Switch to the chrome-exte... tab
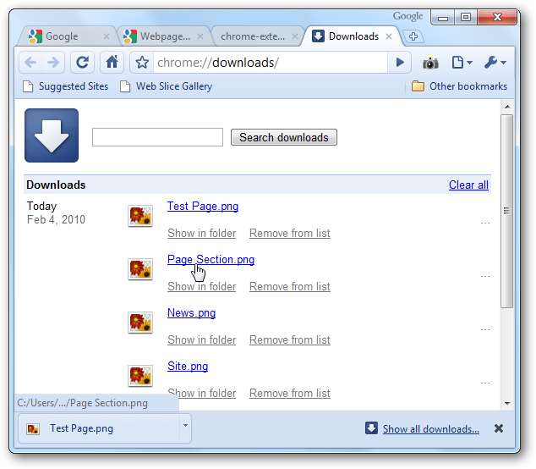536x469 pixels. [256, 36]
